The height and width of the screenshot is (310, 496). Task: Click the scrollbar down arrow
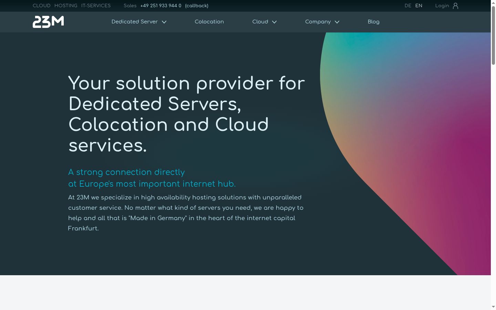pyautogui.click(x=493, y=307)
